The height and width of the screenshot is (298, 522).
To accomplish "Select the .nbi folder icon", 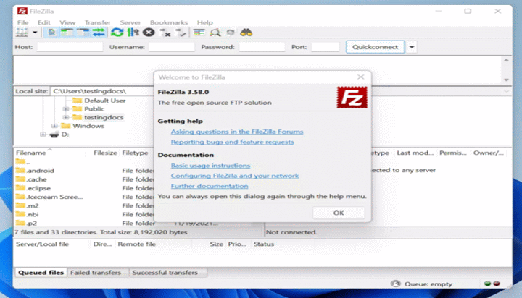I will coord(20,214).
